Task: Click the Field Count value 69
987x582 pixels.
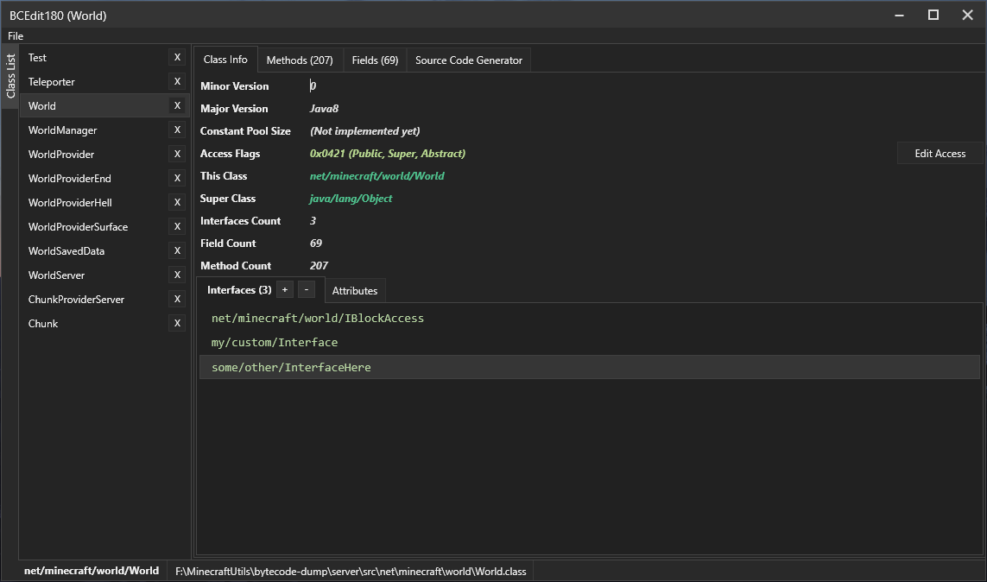Action: point(316,244)
